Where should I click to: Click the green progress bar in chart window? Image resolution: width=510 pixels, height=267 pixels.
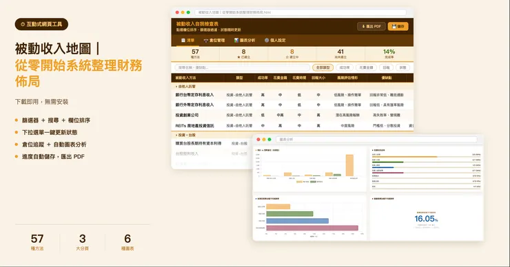pyautogui.click(x=388, y=162)
